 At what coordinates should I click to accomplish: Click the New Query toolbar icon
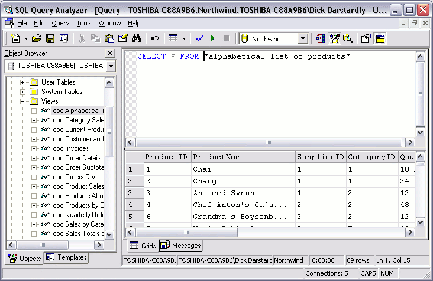(15, 38)
